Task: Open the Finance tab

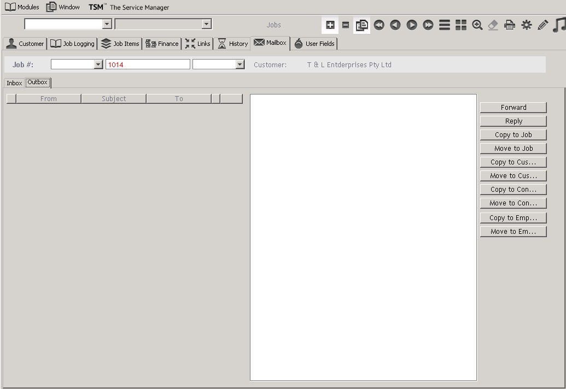Action: click(x=162, y=44)
